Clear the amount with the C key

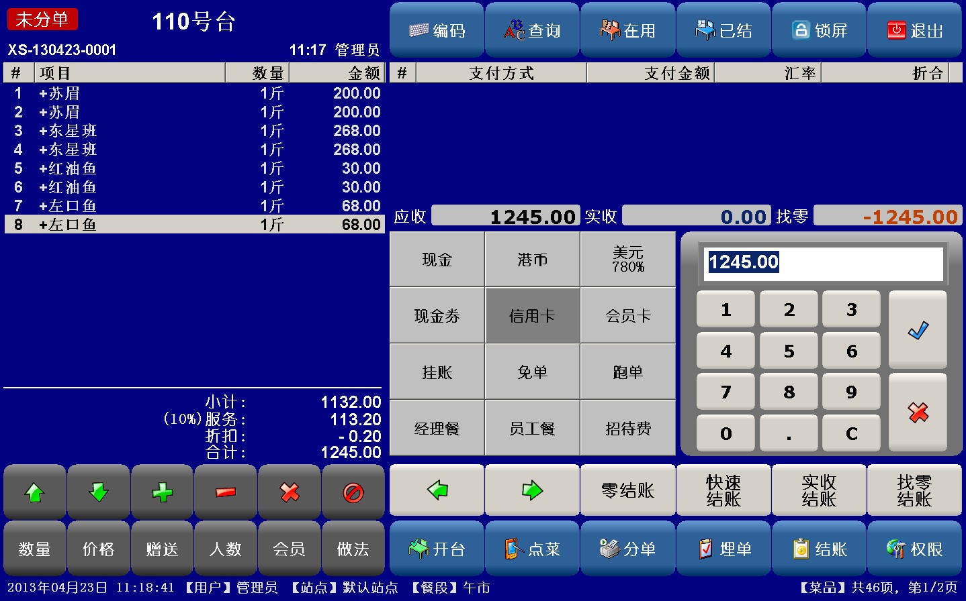click(850, 433)
